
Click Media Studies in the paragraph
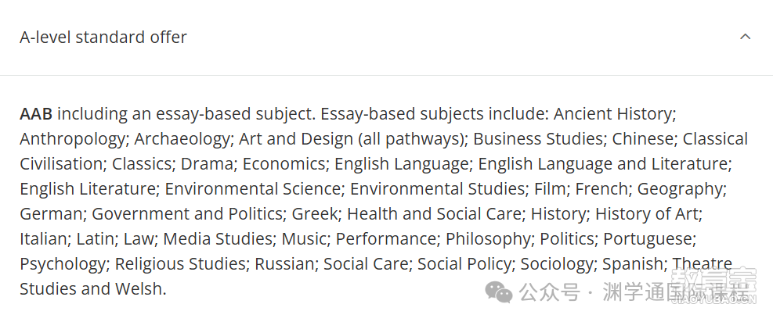coord(218,239)
